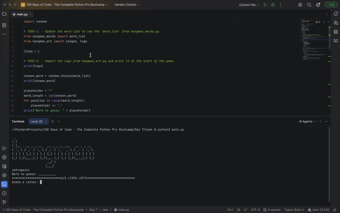Viewport: 340px width, 213px height.
Task: Click the 34:1 line column indicator
Action: pos(230,210)
